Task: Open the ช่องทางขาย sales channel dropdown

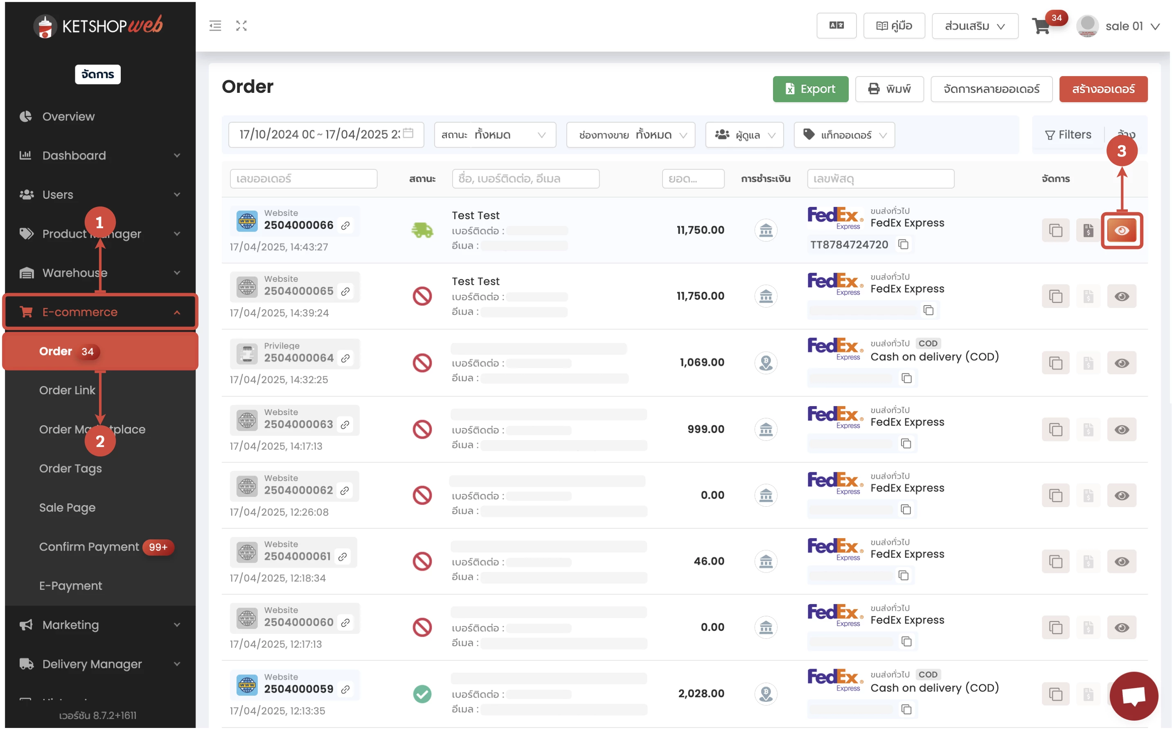Action: tap(630, 135)
